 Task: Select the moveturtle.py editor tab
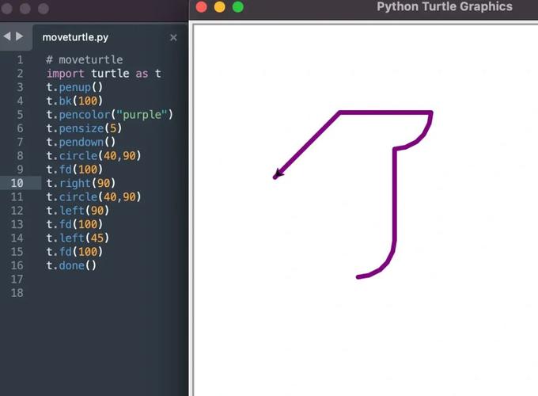click(75, 37)
